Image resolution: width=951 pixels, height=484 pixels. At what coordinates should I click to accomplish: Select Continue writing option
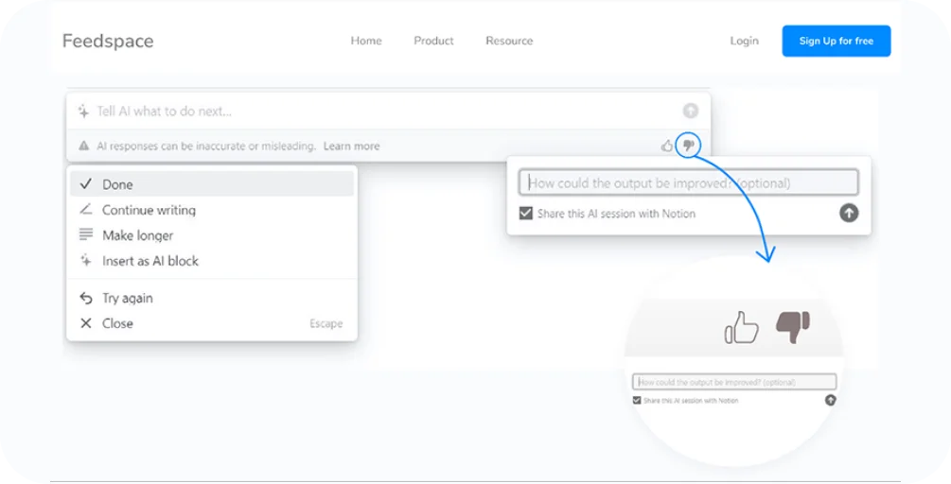pos(212,210)
